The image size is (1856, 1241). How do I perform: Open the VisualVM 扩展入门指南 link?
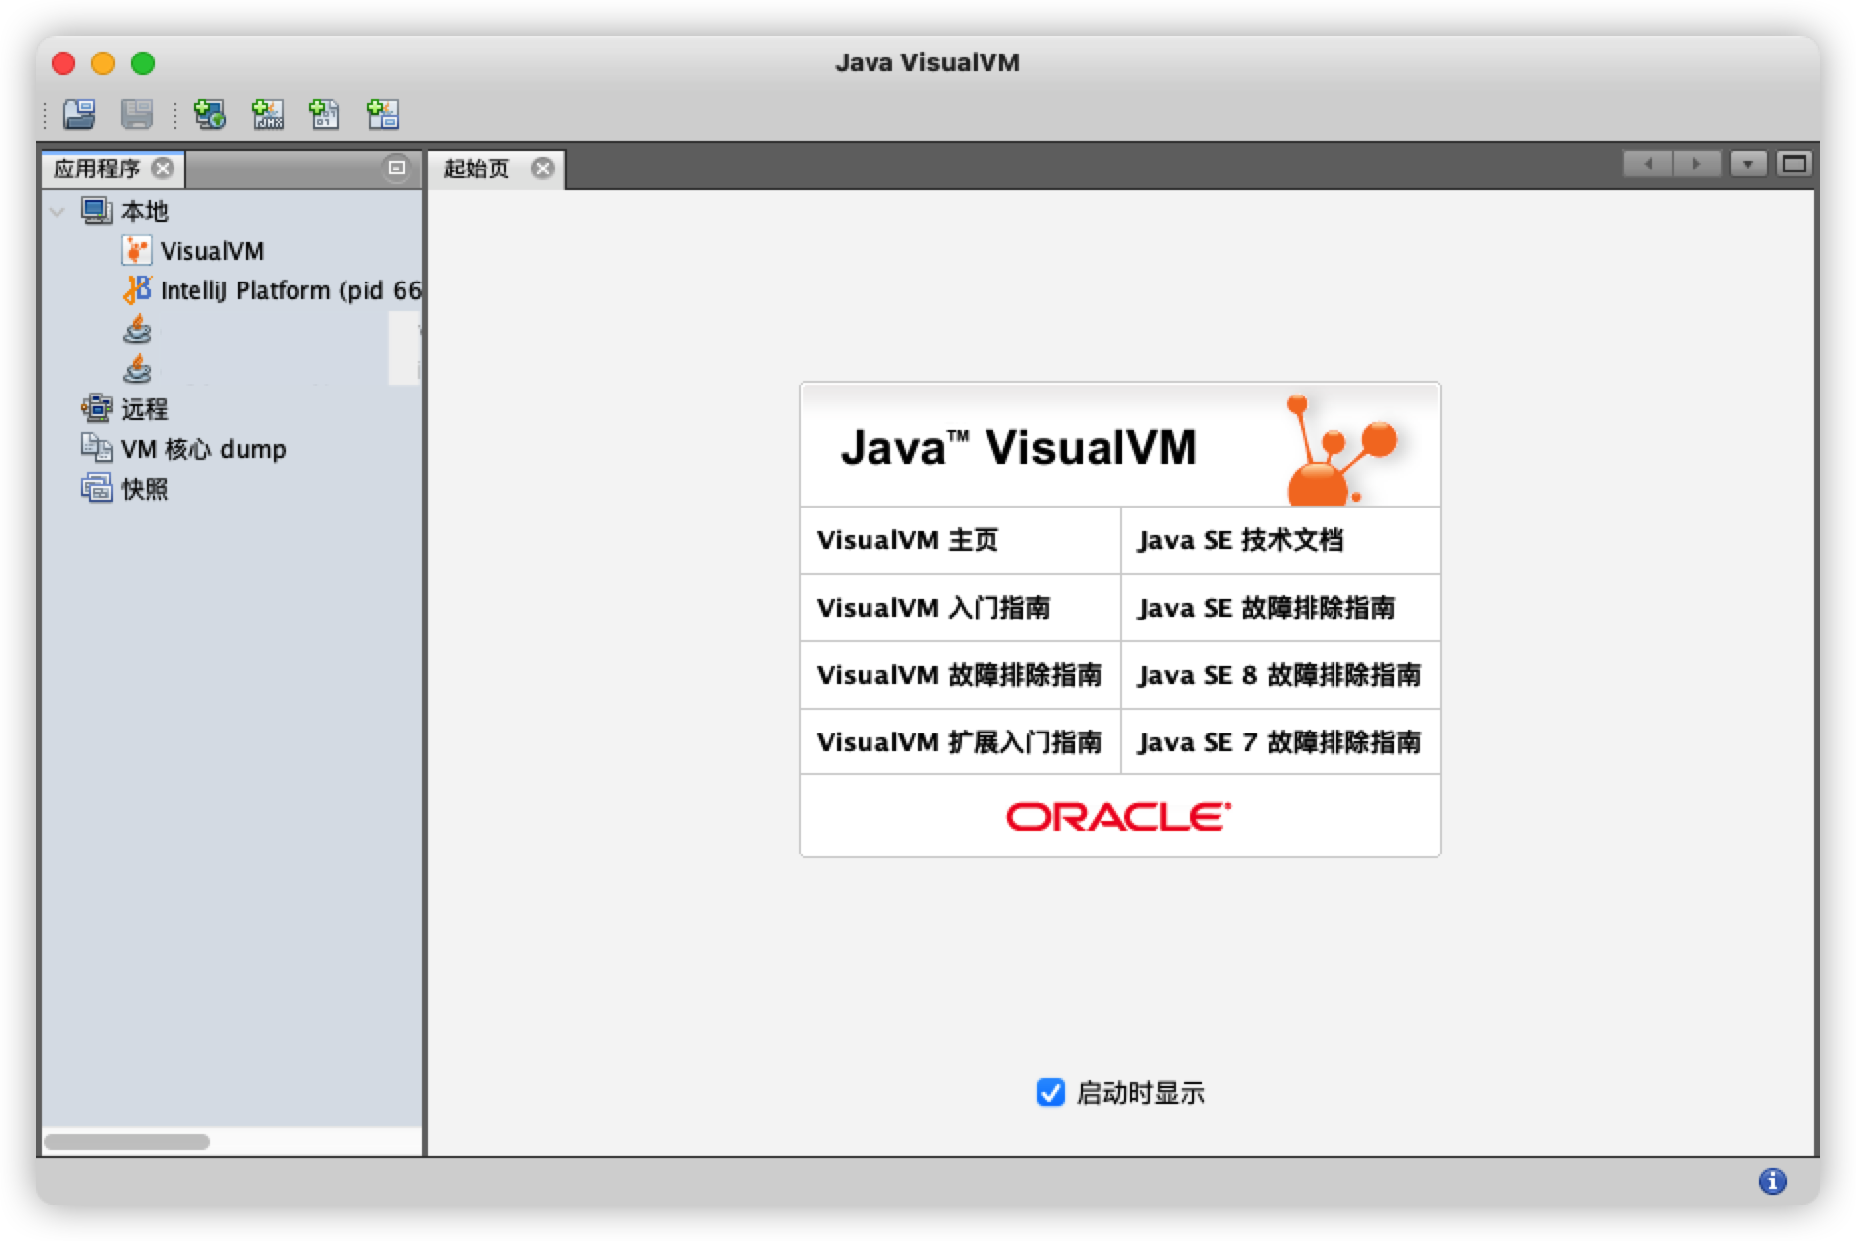tap(959, 742)
